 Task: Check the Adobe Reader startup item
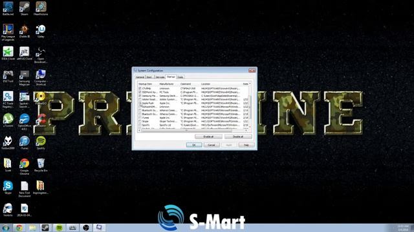click(140, 100)
